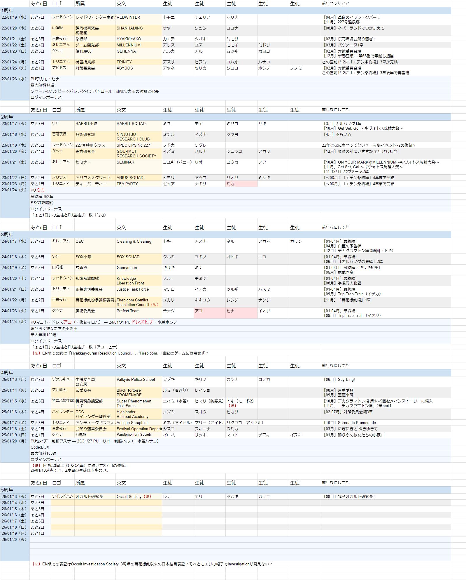Click the Cleaning & Clearing cell
466x580 pixels.
(139, 246)
